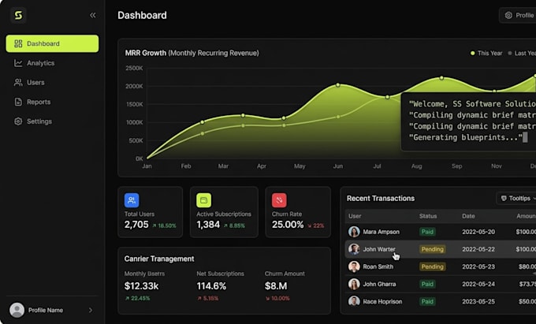
Task: Click the Active Subscriptions value 1,384
Action: point(208,225)
